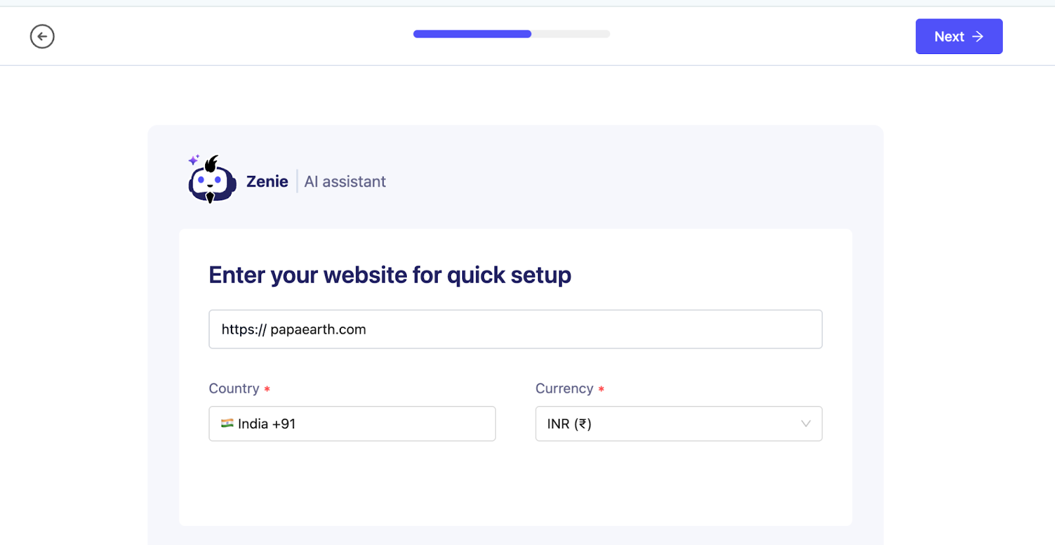
Task: Click the unfilled gray progress bar segment
Action: click(570, 34)
